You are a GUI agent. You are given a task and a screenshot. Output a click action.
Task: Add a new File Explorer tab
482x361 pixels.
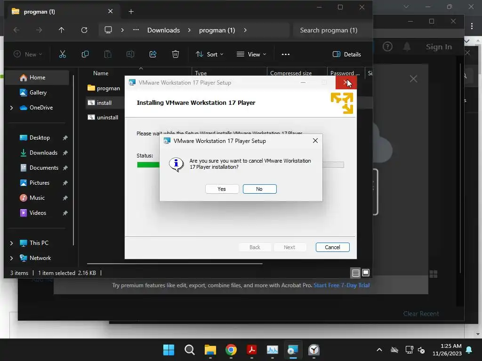pyautogui.click(x=131, y=12)
